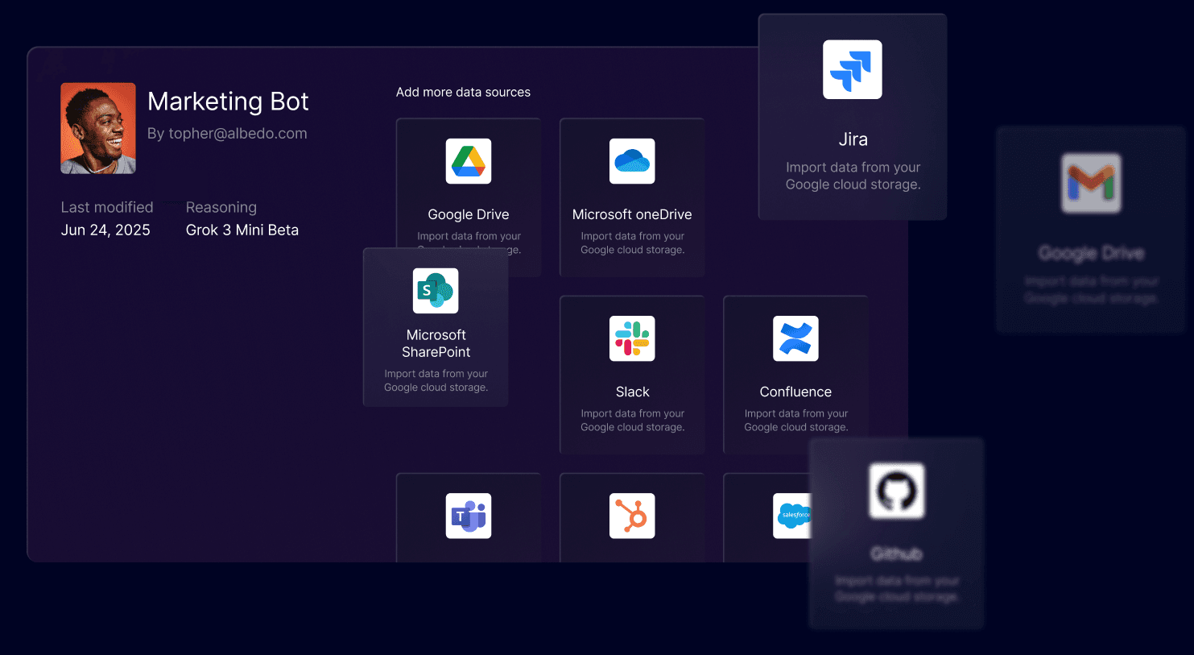Select the GitHub logo icon
The width and height of the screenshot is (1194, 655).
tap(896, 491)
